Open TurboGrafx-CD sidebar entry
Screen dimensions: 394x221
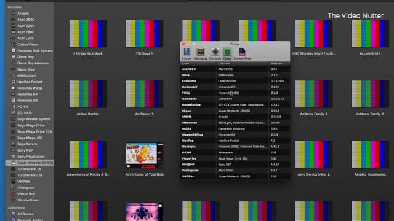pos(30,175)
